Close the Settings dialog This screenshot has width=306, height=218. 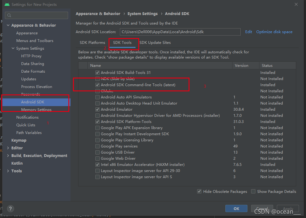296,4
